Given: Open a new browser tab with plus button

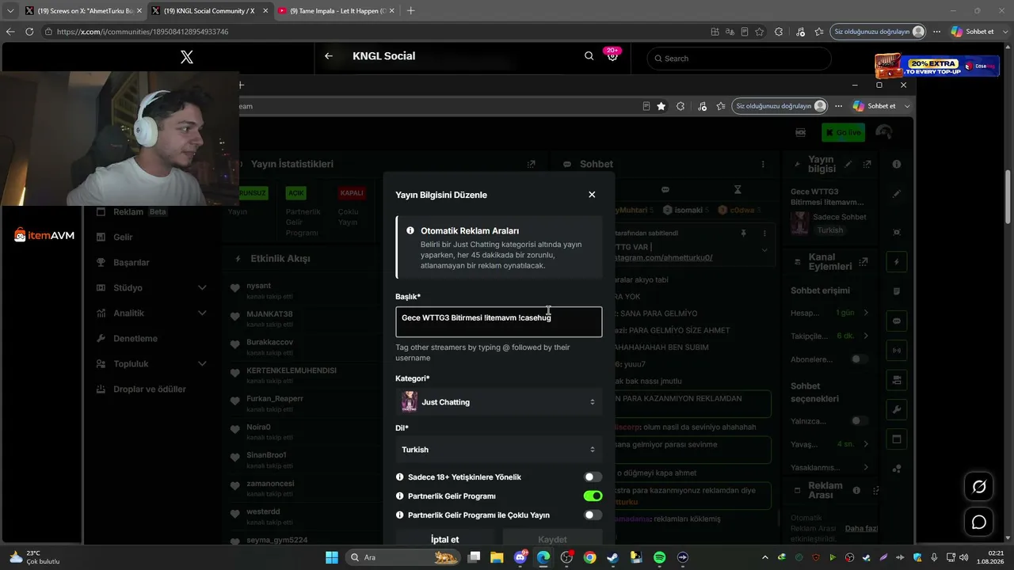Looking at the screenshot, I should 410,11.
